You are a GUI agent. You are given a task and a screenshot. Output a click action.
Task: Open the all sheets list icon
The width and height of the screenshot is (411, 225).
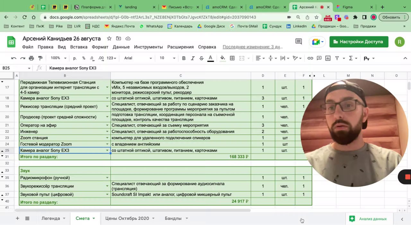(x=27, y=218)
